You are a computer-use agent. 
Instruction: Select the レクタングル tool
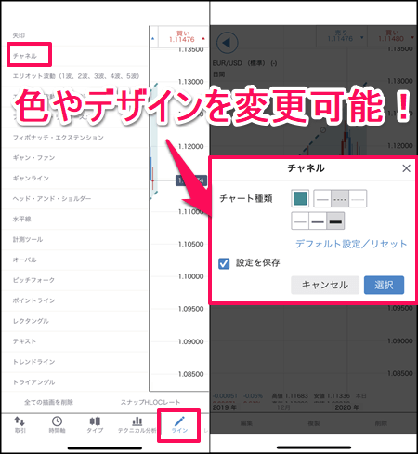[x=31, y=321]
